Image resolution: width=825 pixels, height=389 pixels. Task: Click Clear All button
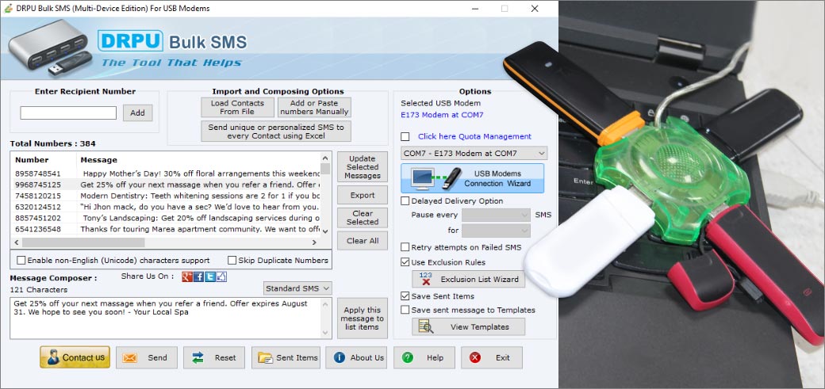click(362, 241)
